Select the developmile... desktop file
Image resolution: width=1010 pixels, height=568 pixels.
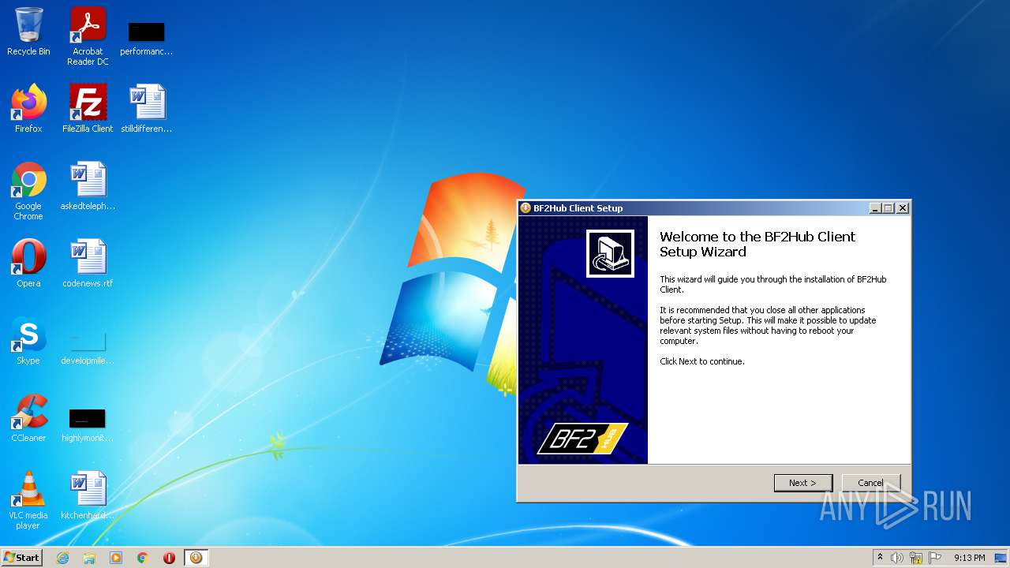(88, 347)
